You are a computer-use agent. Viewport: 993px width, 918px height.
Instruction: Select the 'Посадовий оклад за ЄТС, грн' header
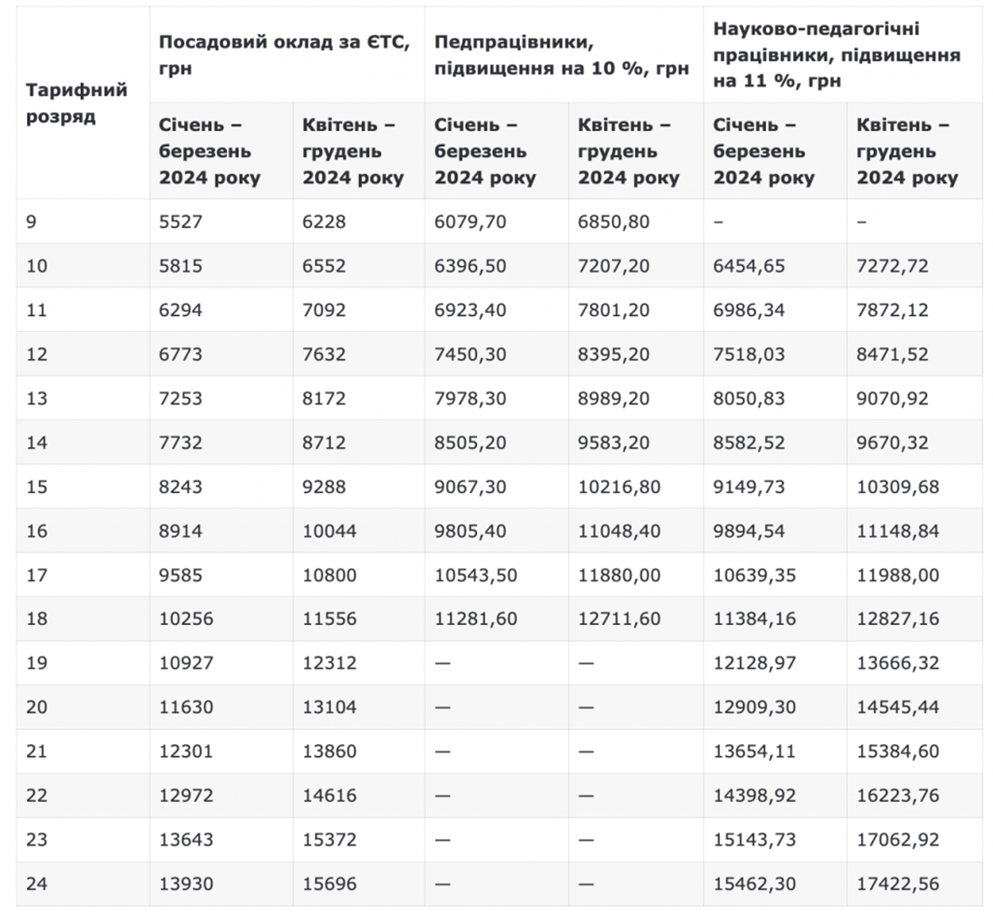[285, 55]
